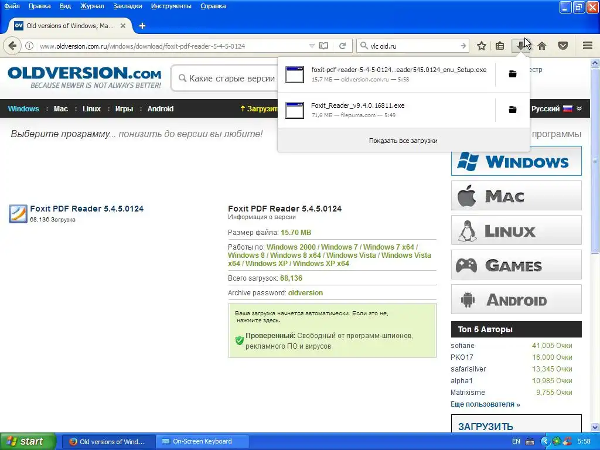Open the Foxit PDF Reader 5.4.5.0124 title link
This screenshot has width=600, height=450.
point(87,209)
